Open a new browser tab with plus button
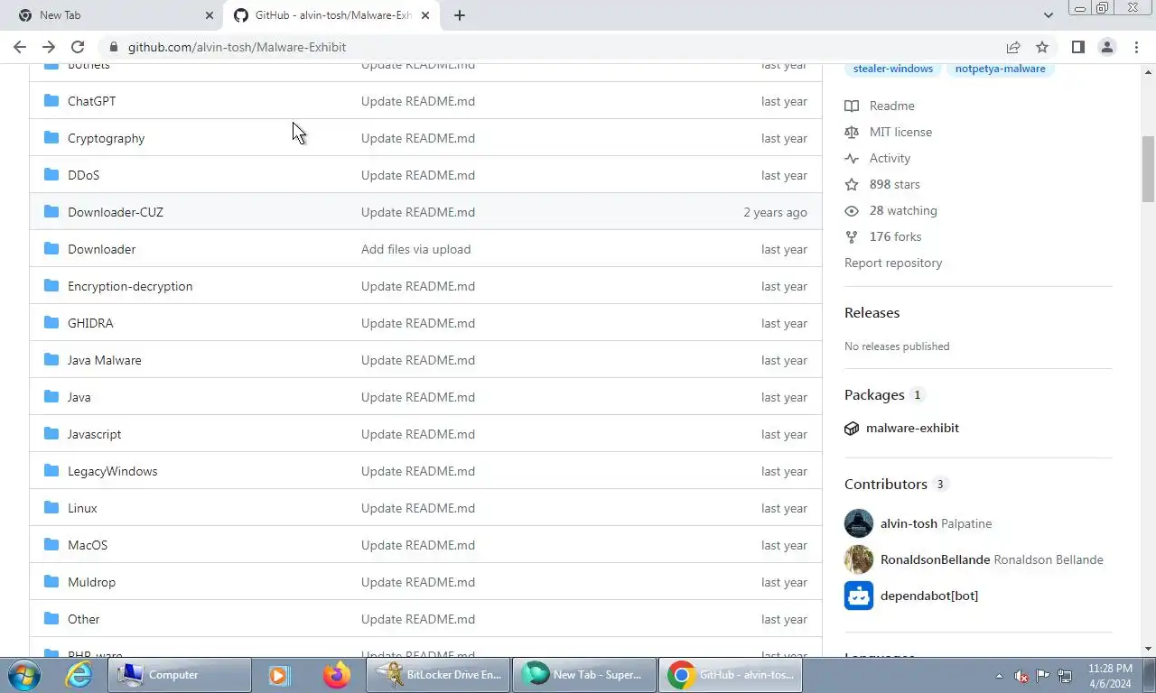The height and width of the screenshot is (693, 1156). (x=460, y=15)
